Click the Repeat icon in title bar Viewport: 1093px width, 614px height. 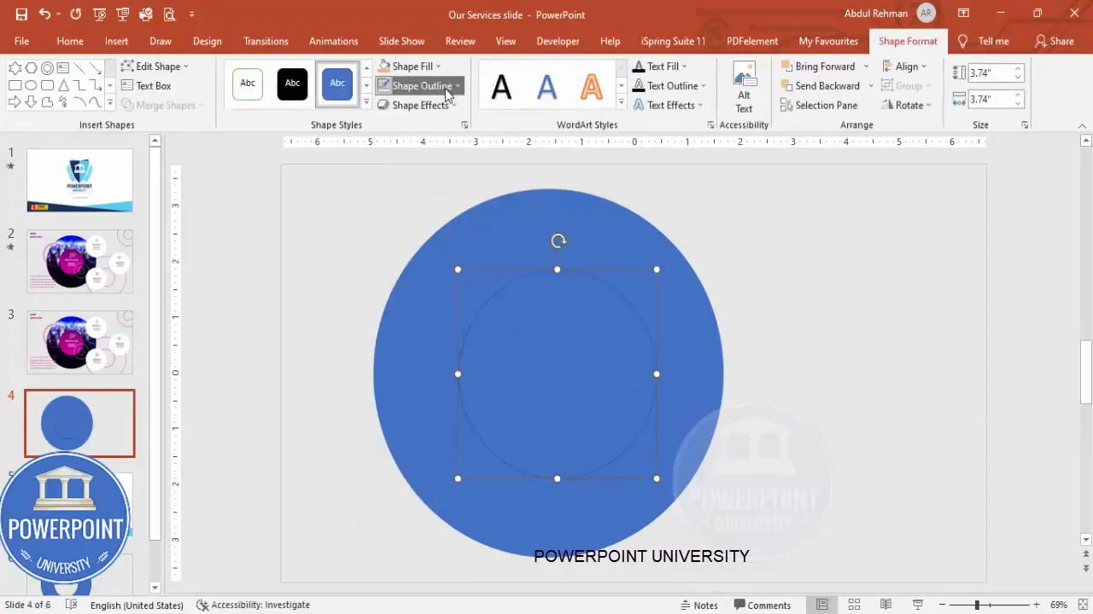pyautogui.click(x=76, y=14)
